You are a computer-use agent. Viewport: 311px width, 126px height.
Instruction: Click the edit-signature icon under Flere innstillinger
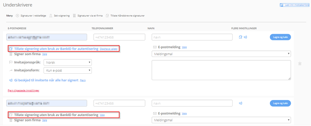tap(240, 37)
